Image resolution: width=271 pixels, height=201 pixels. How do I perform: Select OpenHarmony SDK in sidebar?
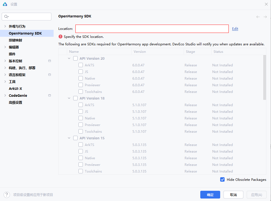27,33
